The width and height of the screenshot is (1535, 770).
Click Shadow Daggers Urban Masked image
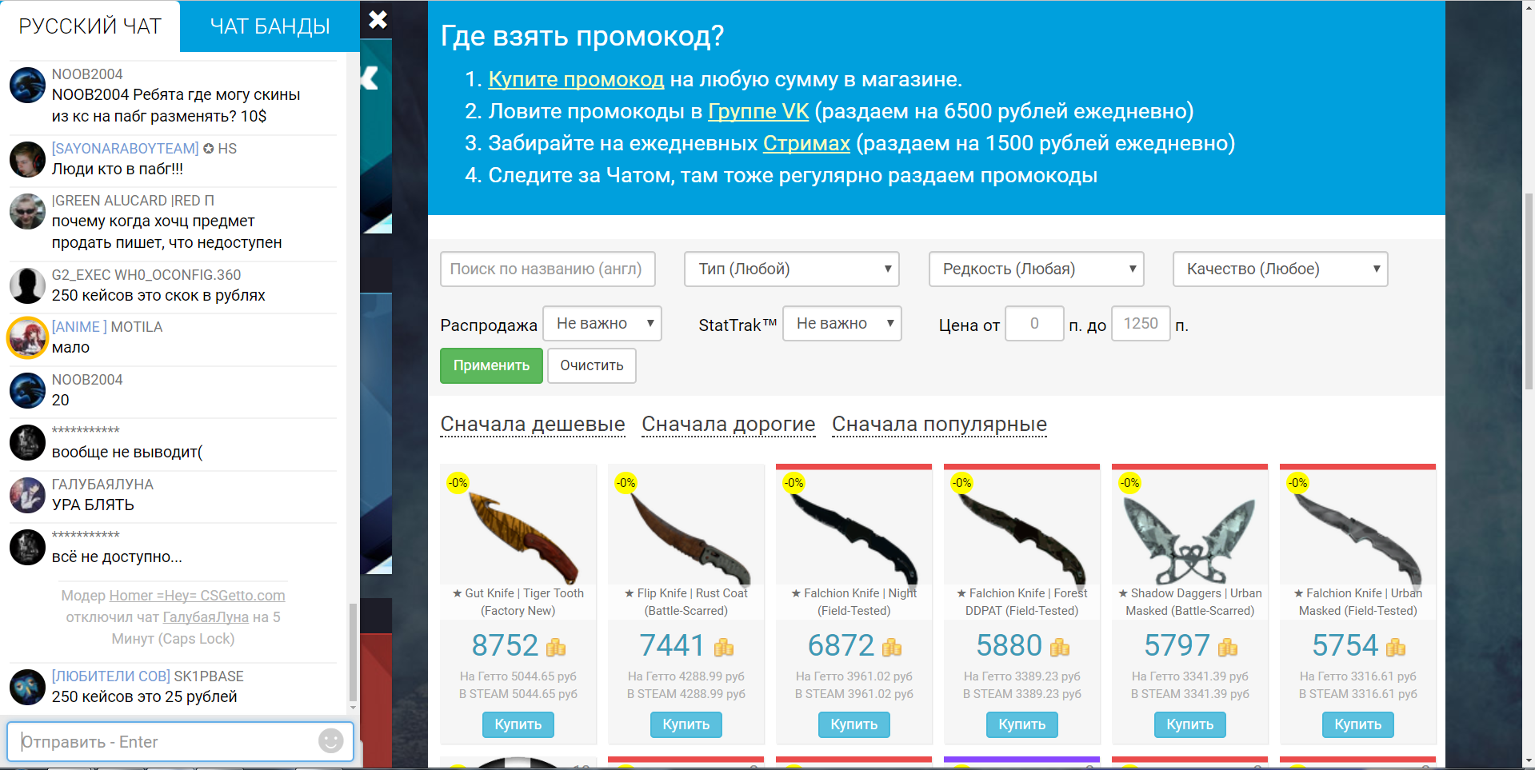1190,539
